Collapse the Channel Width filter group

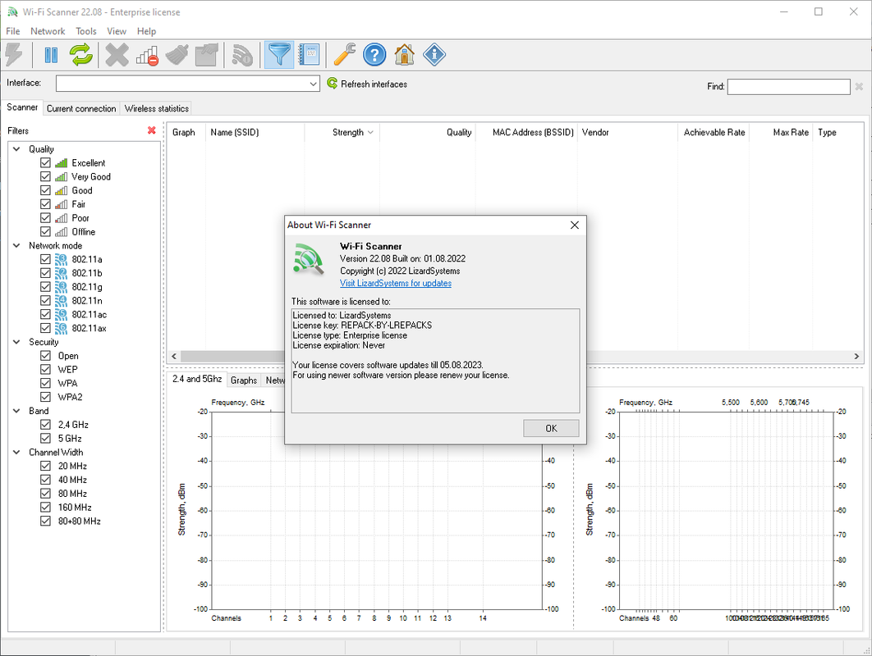point(16,452)
